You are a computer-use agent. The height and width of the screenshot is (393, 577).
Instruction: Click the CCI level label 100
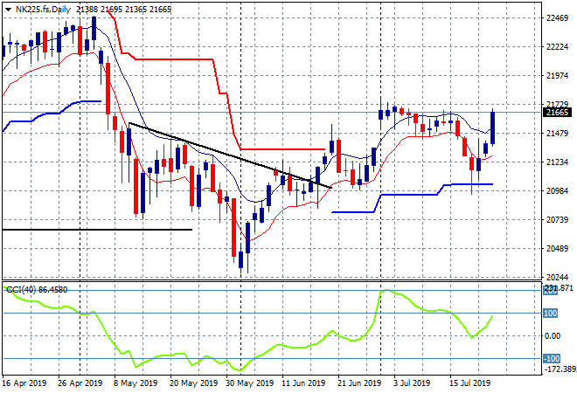point(551,314)
